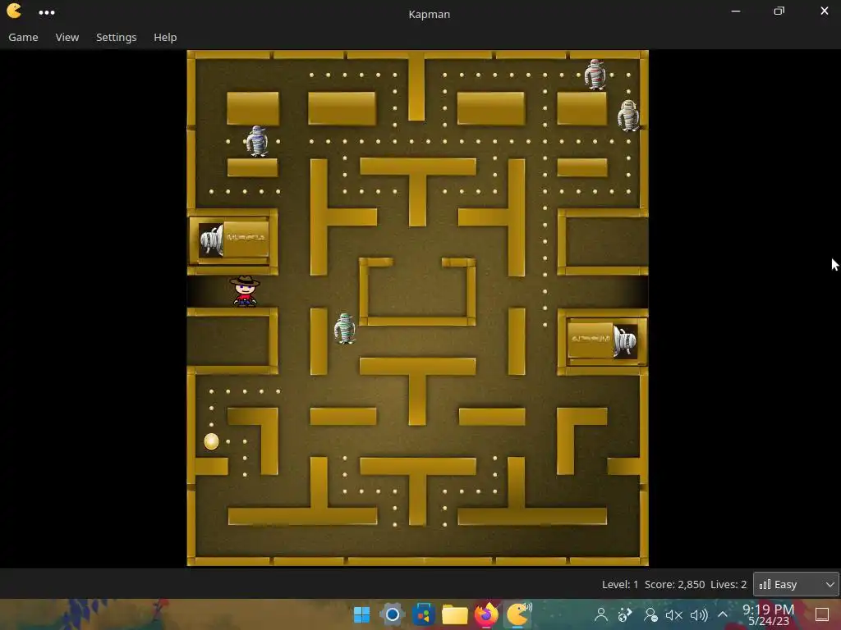Click the tray icon left of the muted speaker

[650, 615]
